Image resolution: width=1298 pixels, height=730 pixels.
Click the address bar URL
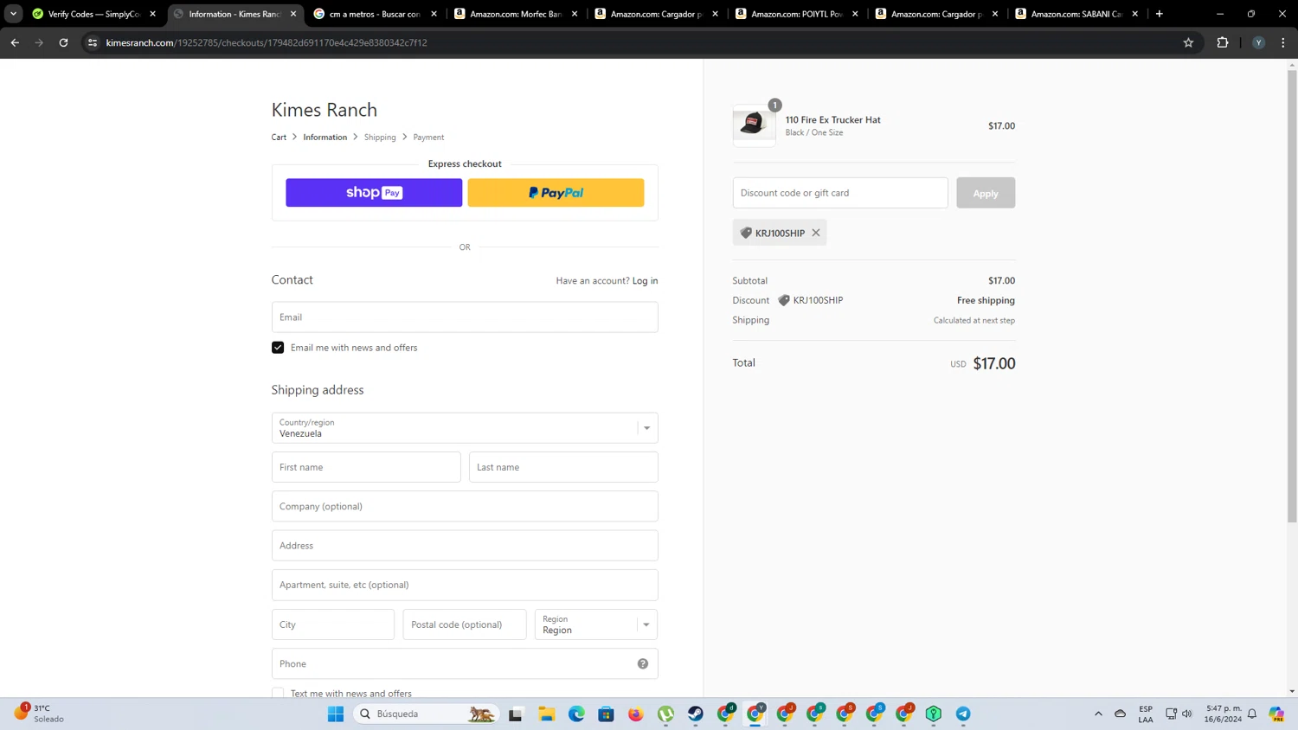[x=267, y=42]
